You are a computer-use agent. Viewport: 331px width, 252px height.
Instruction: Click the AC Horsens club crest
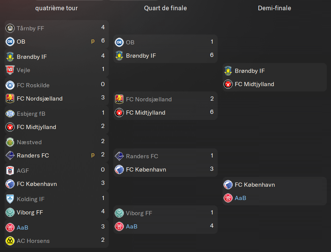tap(10, 241)
